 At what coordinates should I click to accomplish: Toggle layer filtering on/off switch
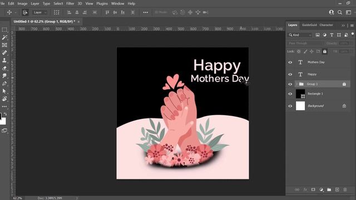click(352, 34)
